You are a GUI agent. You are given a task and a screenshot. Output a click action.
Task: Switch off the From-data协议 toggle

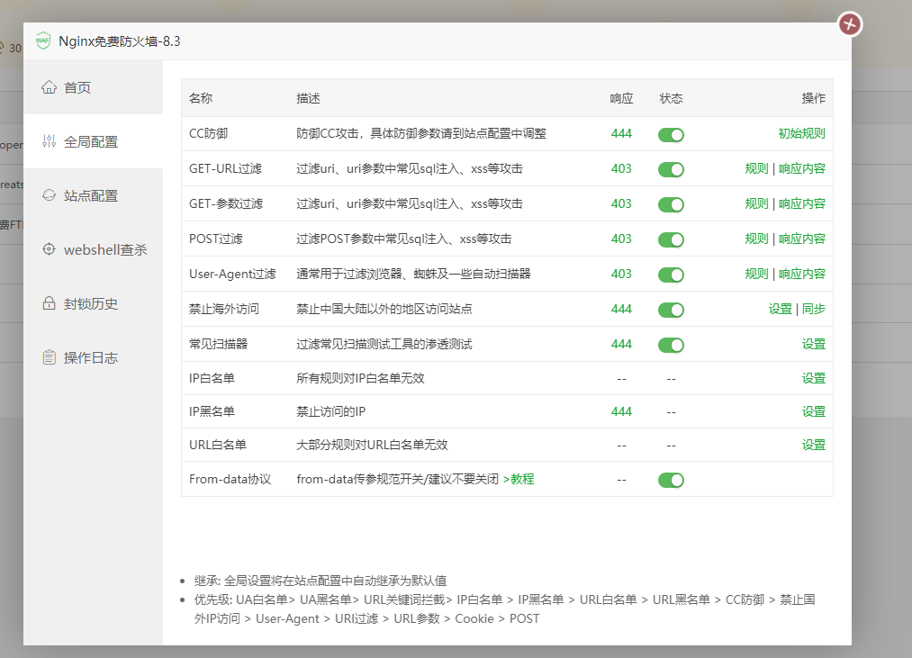pos(671,480)
